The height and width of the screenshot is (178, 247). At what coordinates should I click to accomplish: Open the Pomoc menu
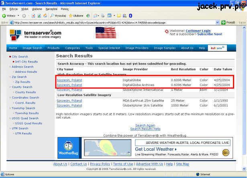pyautogui.click(x=65, y=9)
